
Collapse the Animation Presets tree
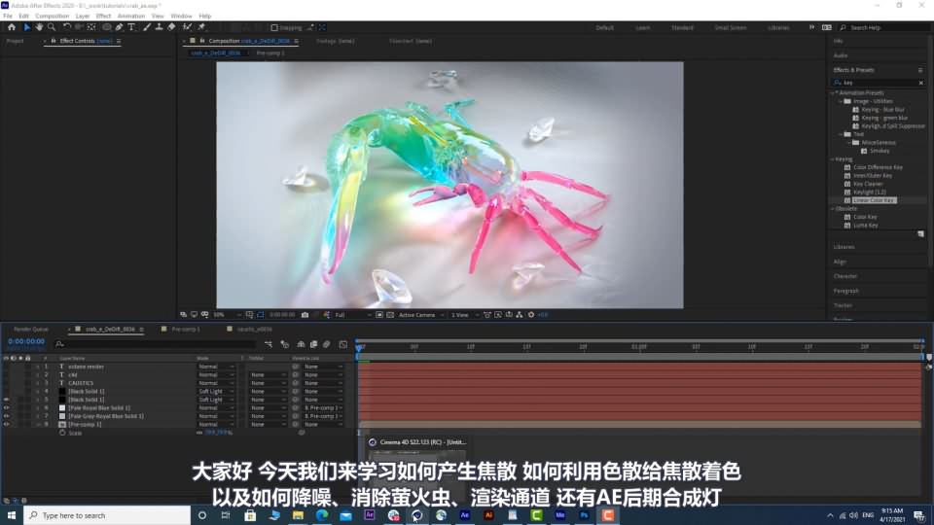(x=834, y=93)
